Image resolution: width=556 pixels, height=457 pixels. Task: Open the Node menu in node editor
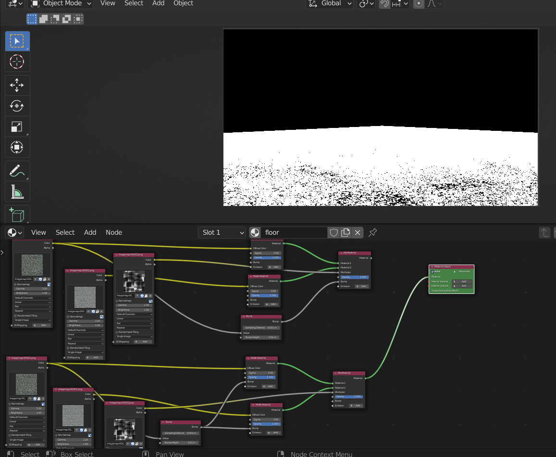[114, 233]
